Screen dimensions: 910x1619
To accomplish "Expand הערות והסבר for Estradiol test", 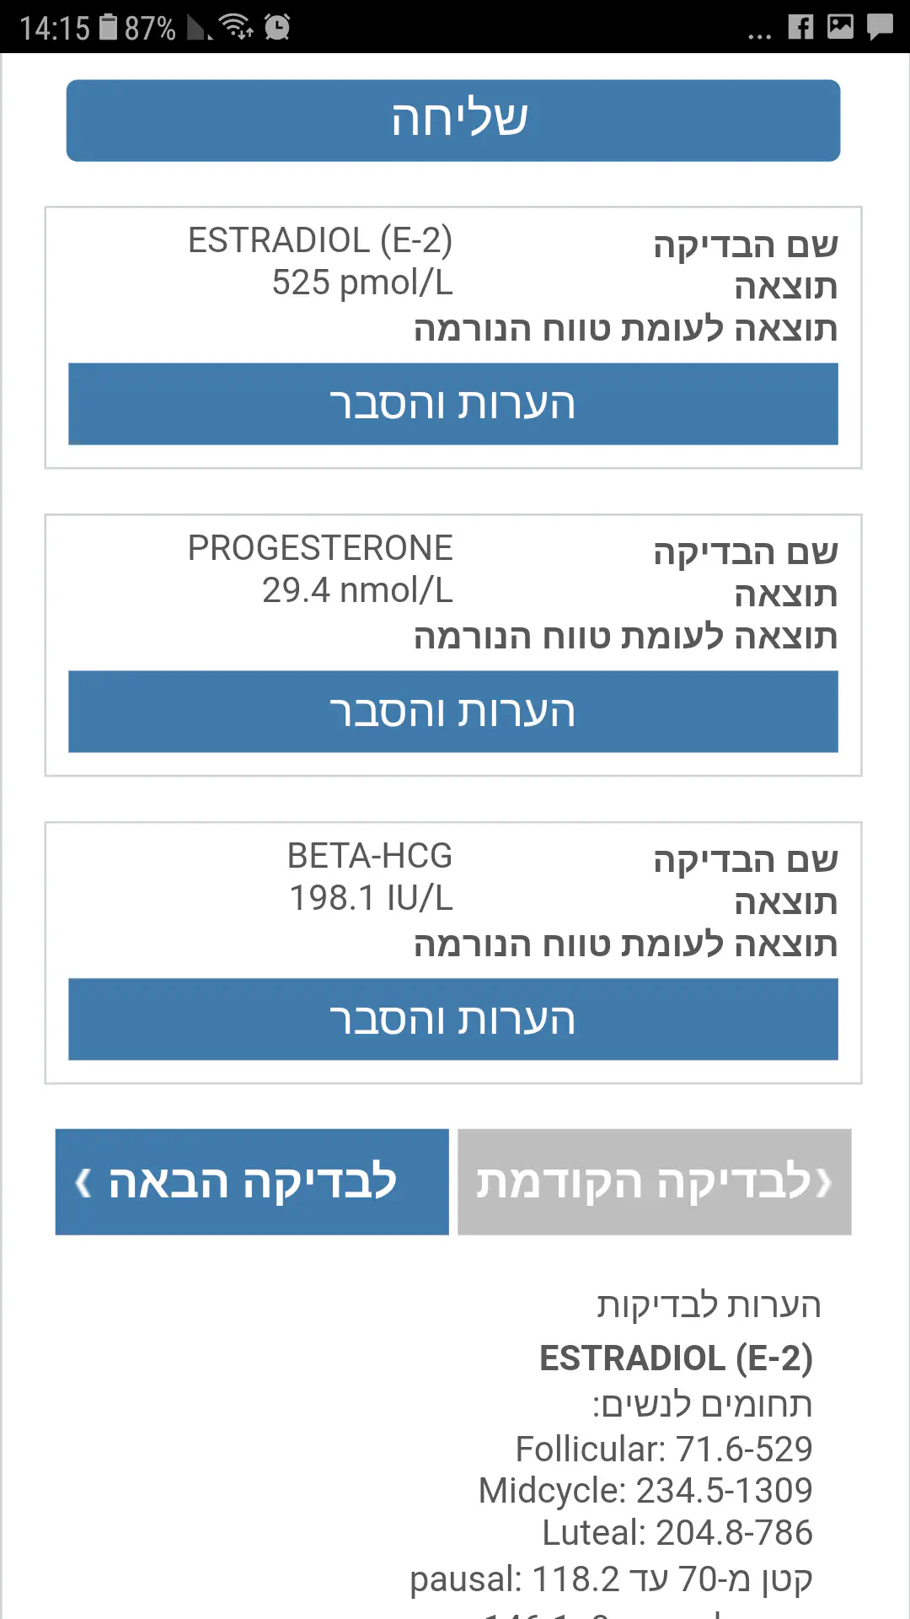I will click(453, 404).
